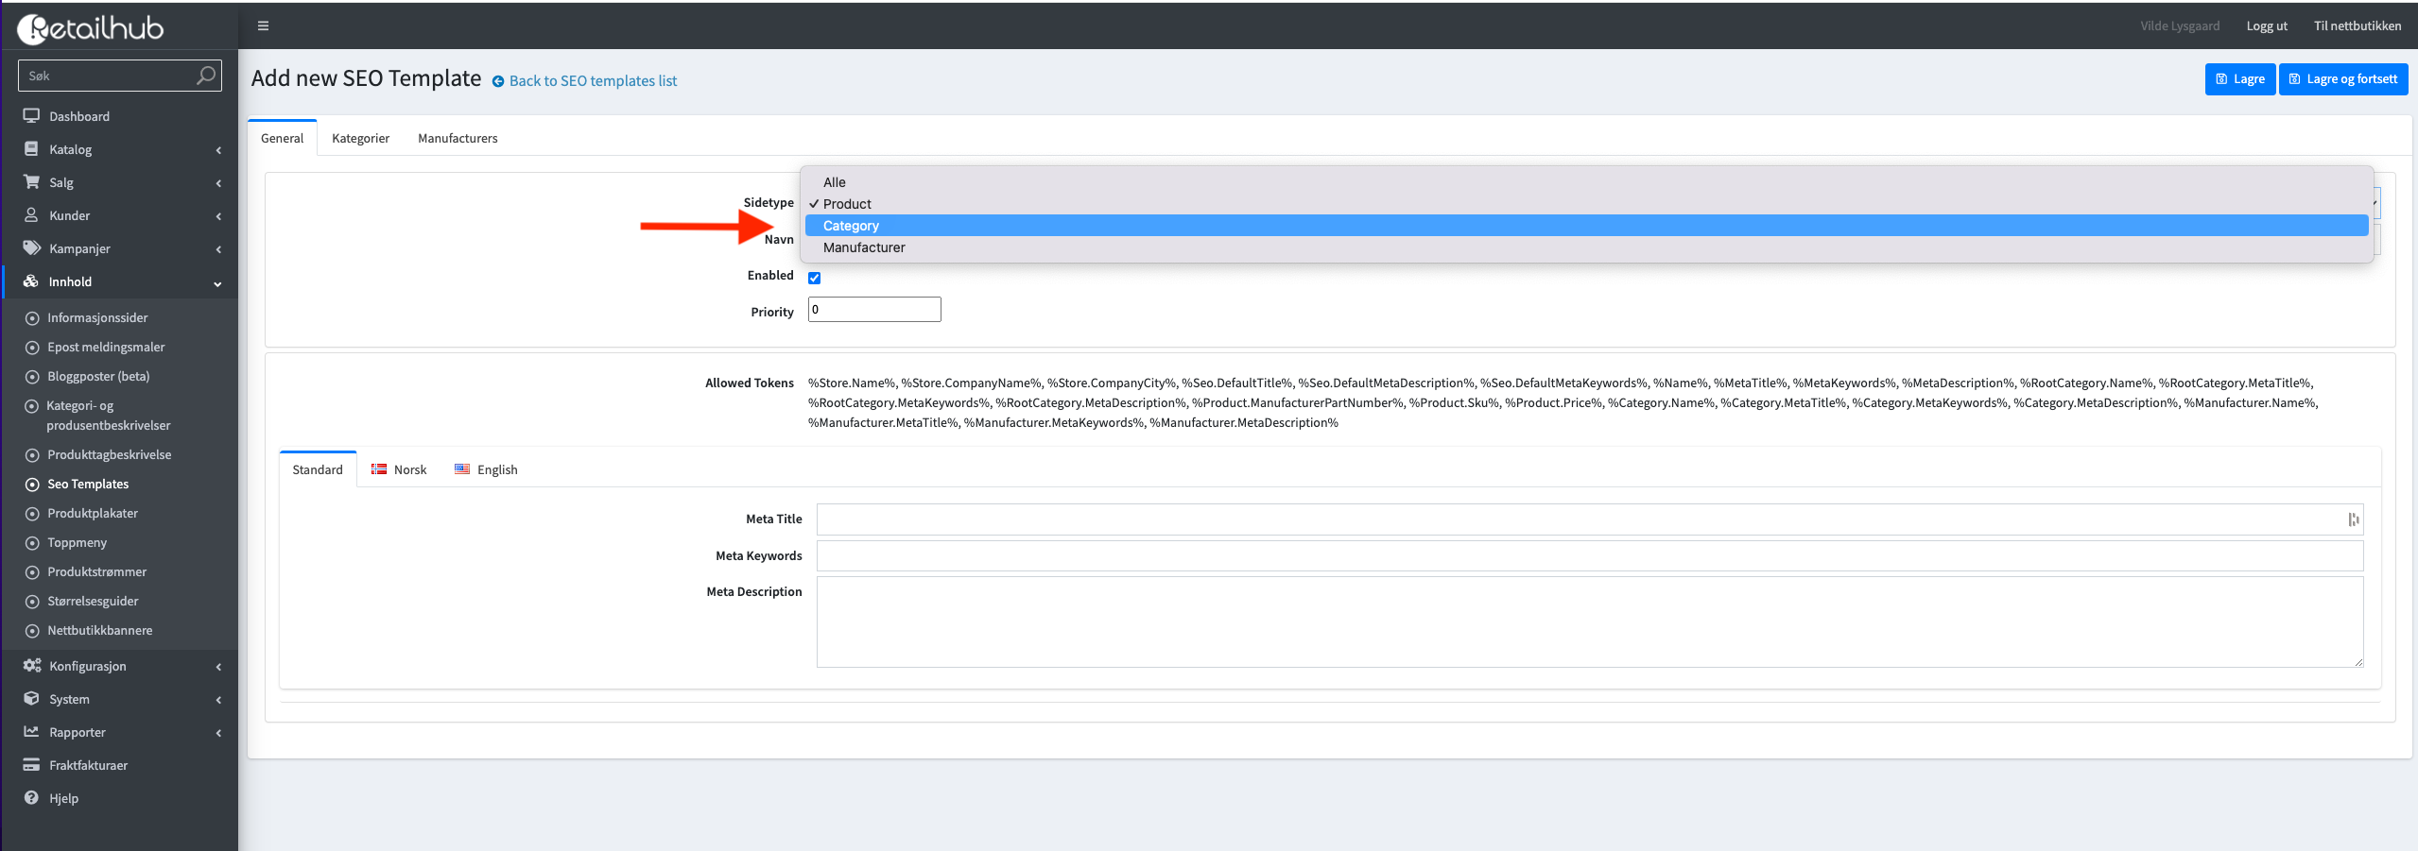The image size is (2418, 851).
Task: Click the Rapporter chart icon
Action: 31,732
